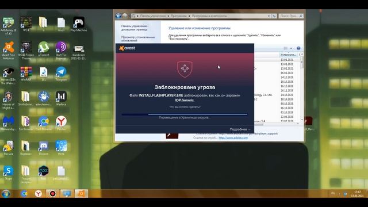Launch WinRAR from the desktop

pos(26,74)
